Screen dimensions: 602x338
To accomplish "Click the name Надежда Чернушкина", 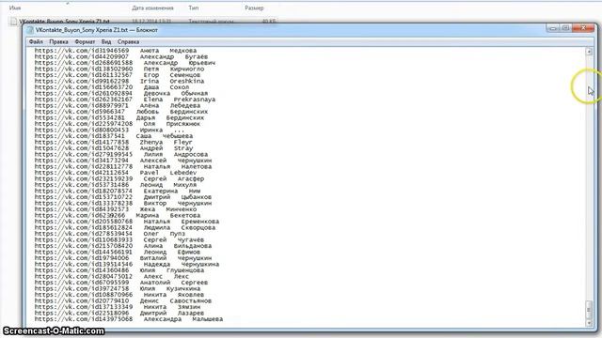I will tap(182, 265).
